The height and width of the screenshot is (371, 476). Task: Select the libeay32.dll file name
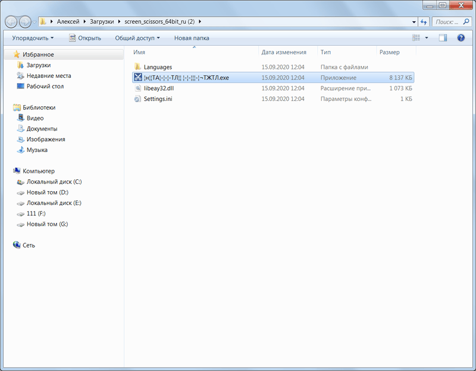[x=159, y=88]
